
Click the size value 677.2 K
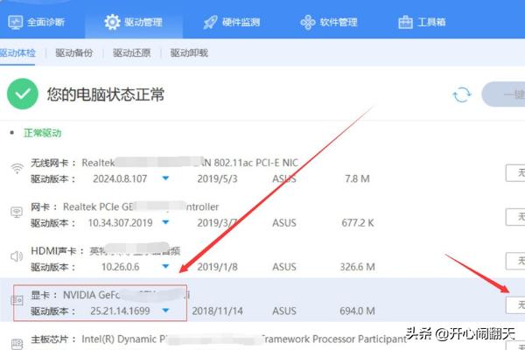tap(357, 223)
